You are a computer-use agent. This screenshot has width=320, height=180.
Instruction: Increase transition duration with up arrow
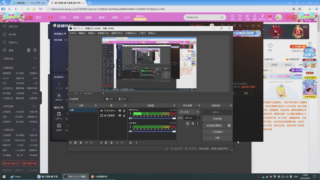(x=197, y=117)
